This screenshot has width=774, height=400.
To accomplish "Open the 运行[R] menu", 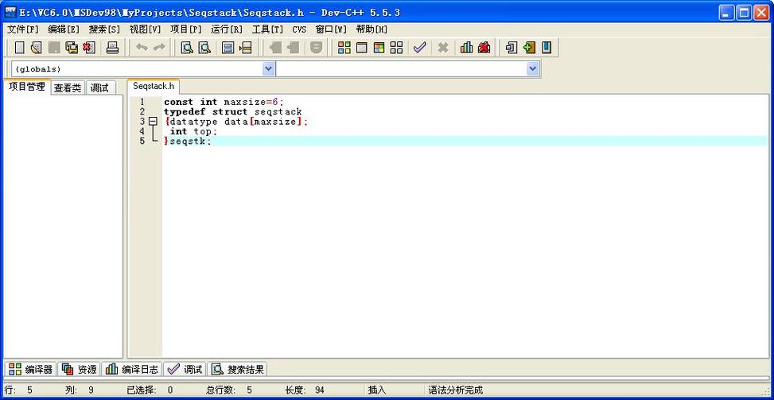I will 227,29.
